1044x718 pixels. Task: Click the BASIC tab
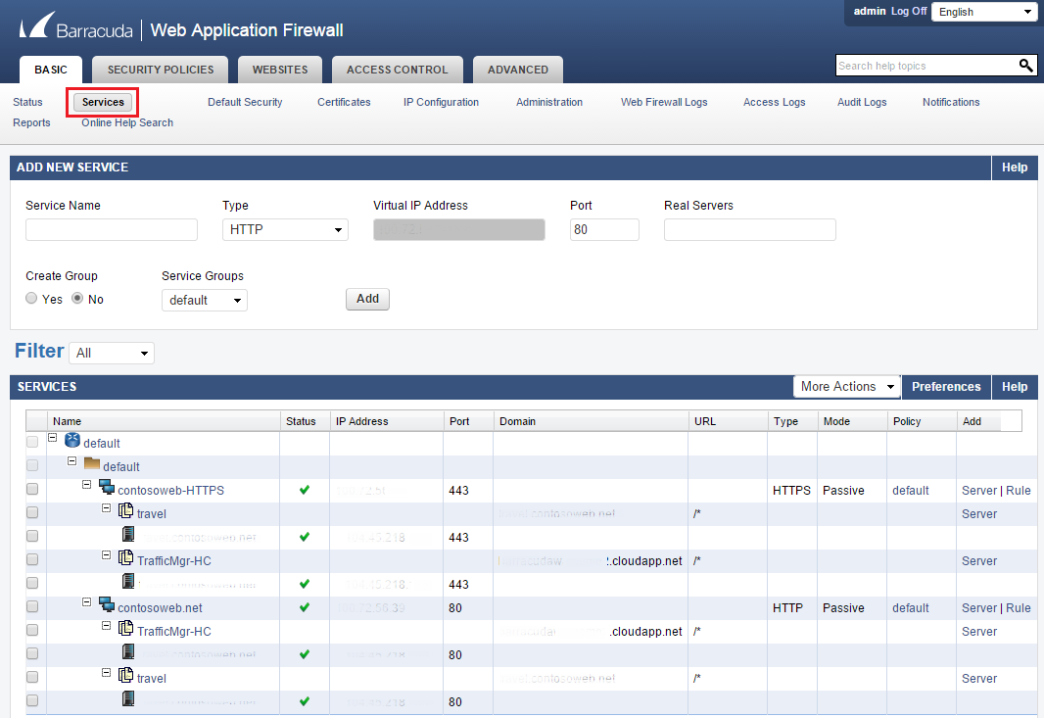pos(51,70)
